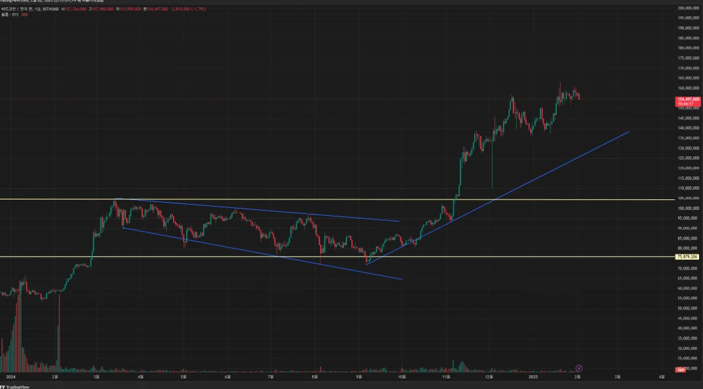Click the volume BTC indicator legend
Viewport: 703px width, 389px height.
pyautogui.click(x=10, y=15)
